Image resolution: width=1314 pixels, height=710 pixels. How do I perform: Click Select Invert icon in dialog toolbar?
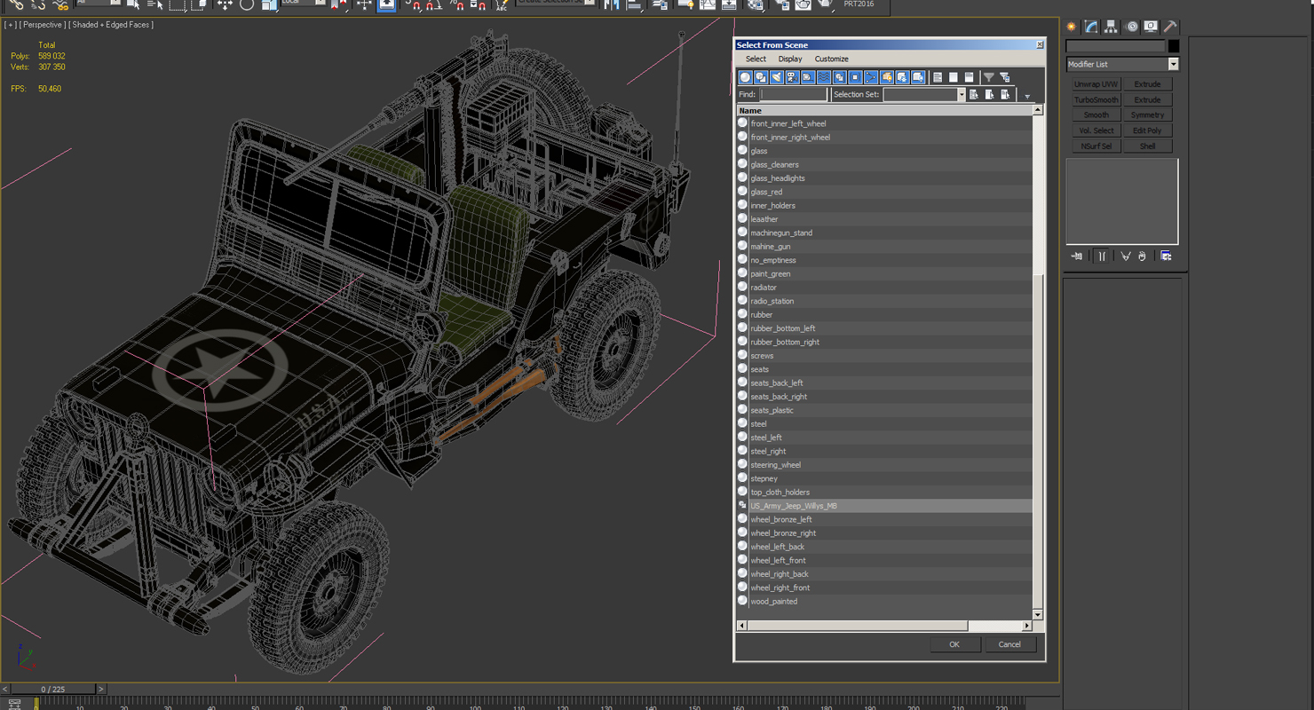pos(970,77)
